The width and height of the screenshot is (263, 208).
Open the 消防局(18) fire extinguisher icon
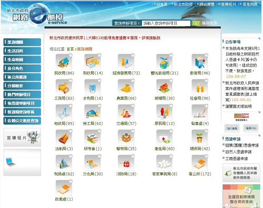coord(126,163)
